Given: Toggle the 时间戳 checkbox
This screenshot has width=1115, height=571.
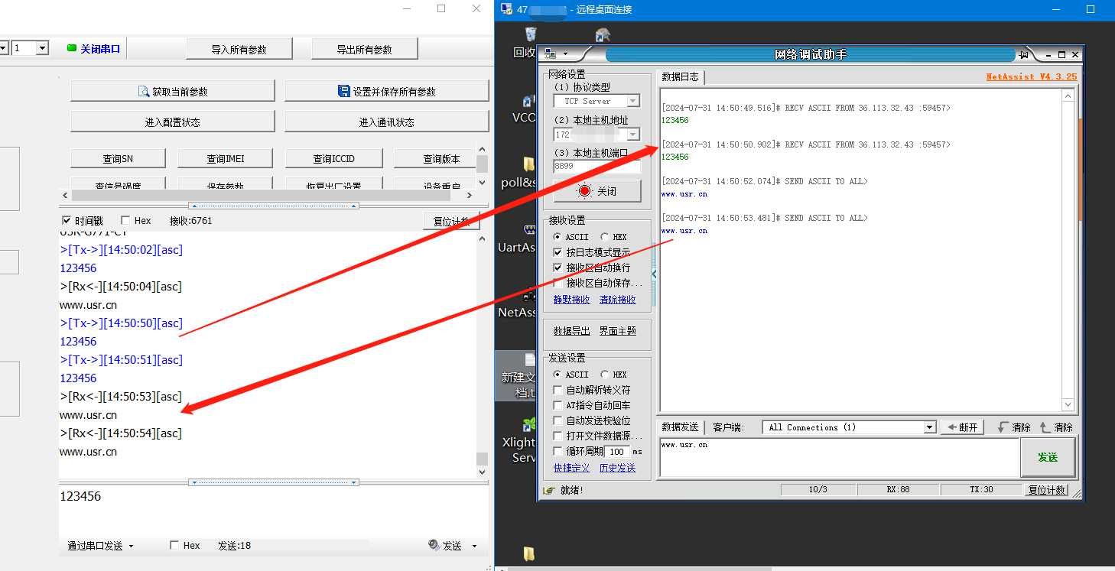Looking at the screenshot, I should click(67, 220).
